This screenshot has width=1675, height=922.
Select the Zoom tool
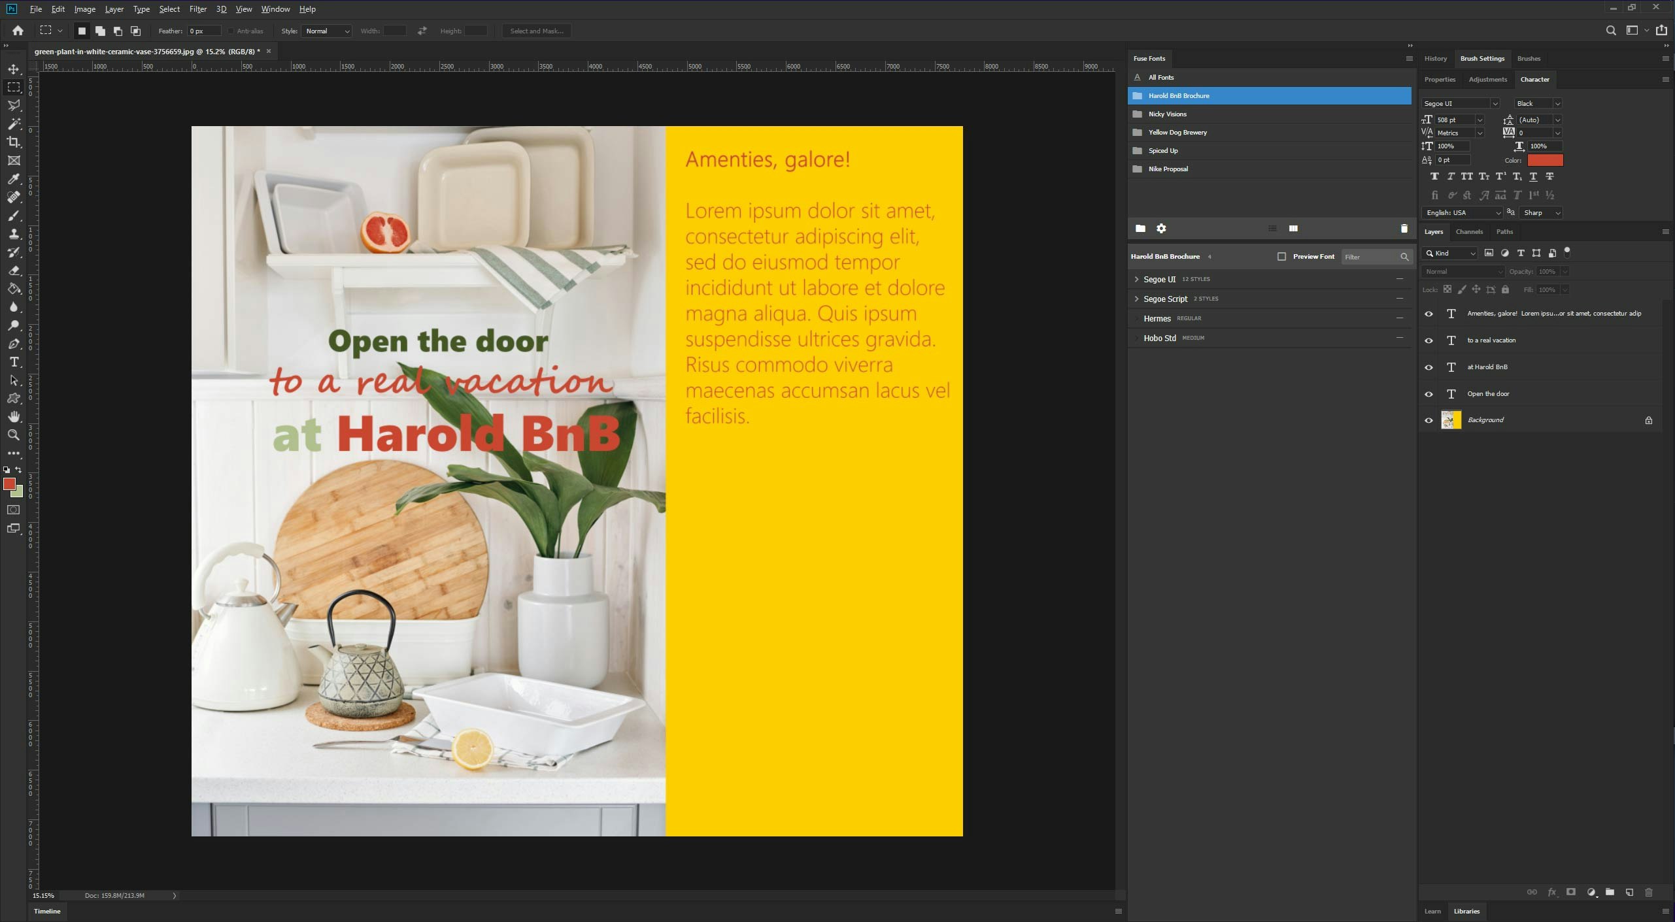click(14, 435)
